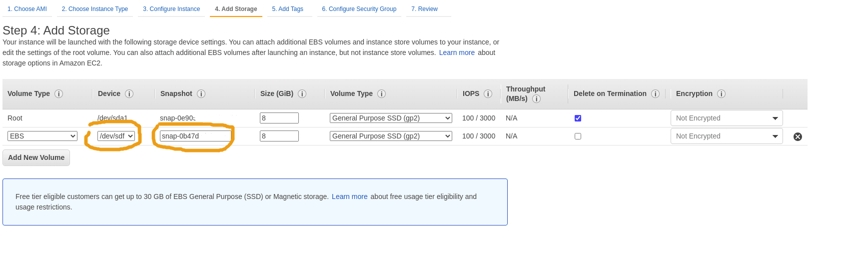
Task: Remove the EBS volume row
Action: (x=798, y=136)
